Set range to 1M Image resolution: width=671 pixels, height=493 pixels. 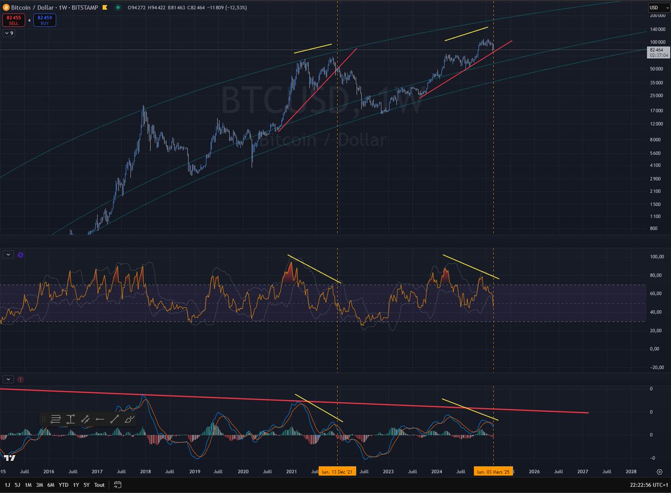pyautogui.click(x=29, y=485)
